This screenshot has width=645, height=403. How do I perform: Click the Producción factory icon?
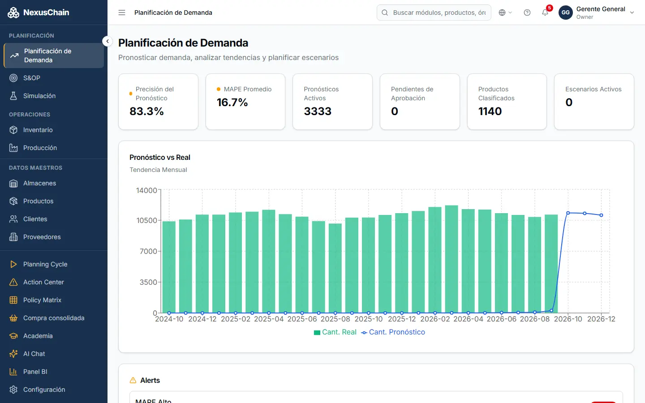(x=13, y=148)
